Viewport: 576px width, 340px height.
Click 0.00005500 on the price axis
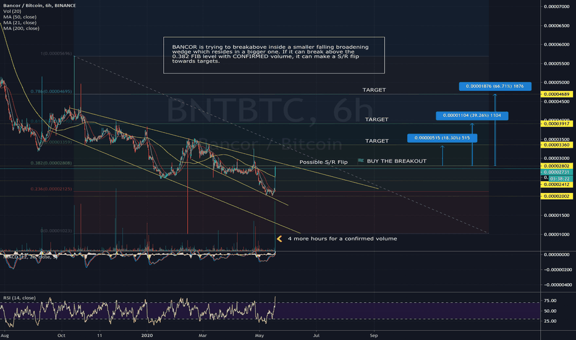[556, 64]
